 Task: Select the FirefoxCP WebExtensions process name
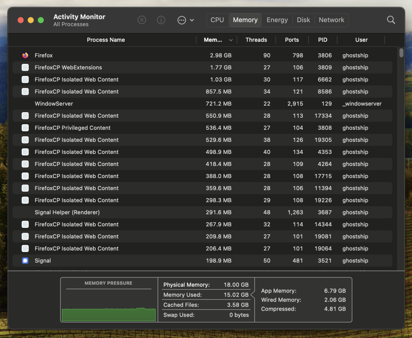click(x=68, y=68)
